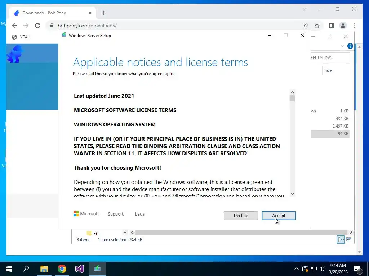Switch File Explorer to details view
This screenshot has width=369, height=276.
pos(341,239)
